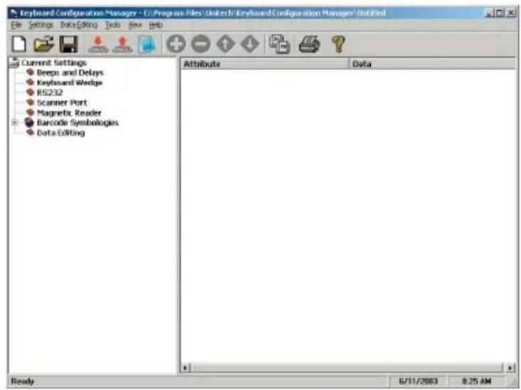521x390 pixels.
Task: Click the minus remove toolbar icon
Action: 201,44
